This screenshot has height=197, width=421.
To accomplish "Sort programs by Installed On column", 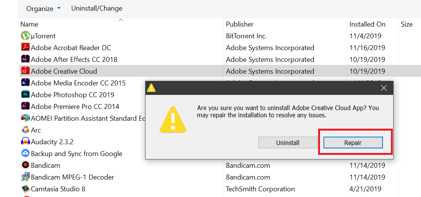I will click(367, 24).
